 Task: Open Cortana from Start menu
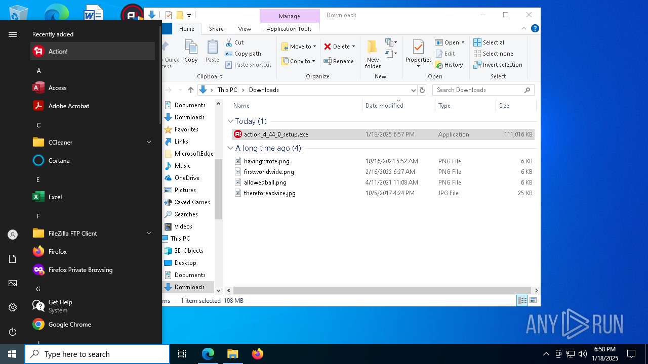[93, 160]
